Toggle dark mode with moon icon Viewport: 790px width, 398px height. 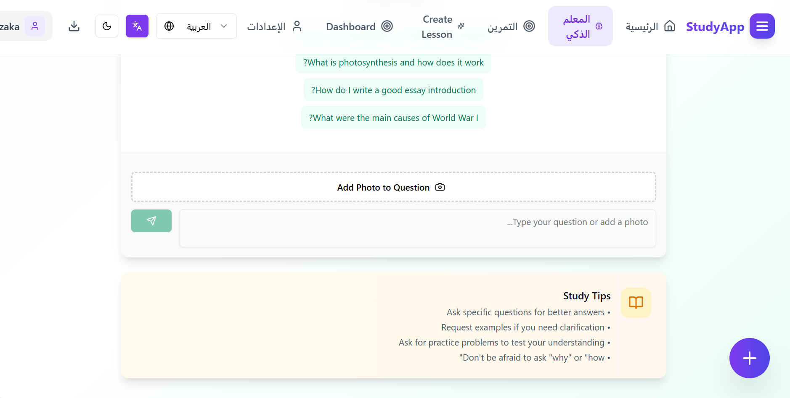[107, 26]
